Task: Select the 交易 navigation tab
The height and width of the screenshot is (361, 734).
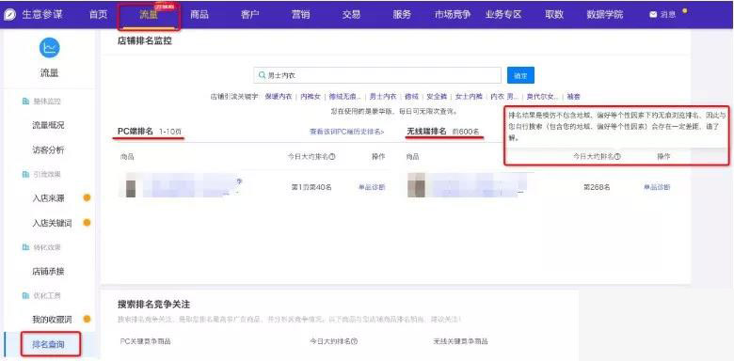Action: (351, 14)
